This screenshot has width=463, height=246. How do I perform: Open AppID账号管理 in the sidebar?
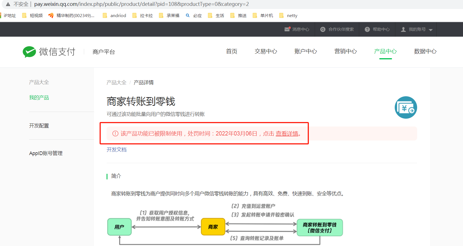[46, 153]
